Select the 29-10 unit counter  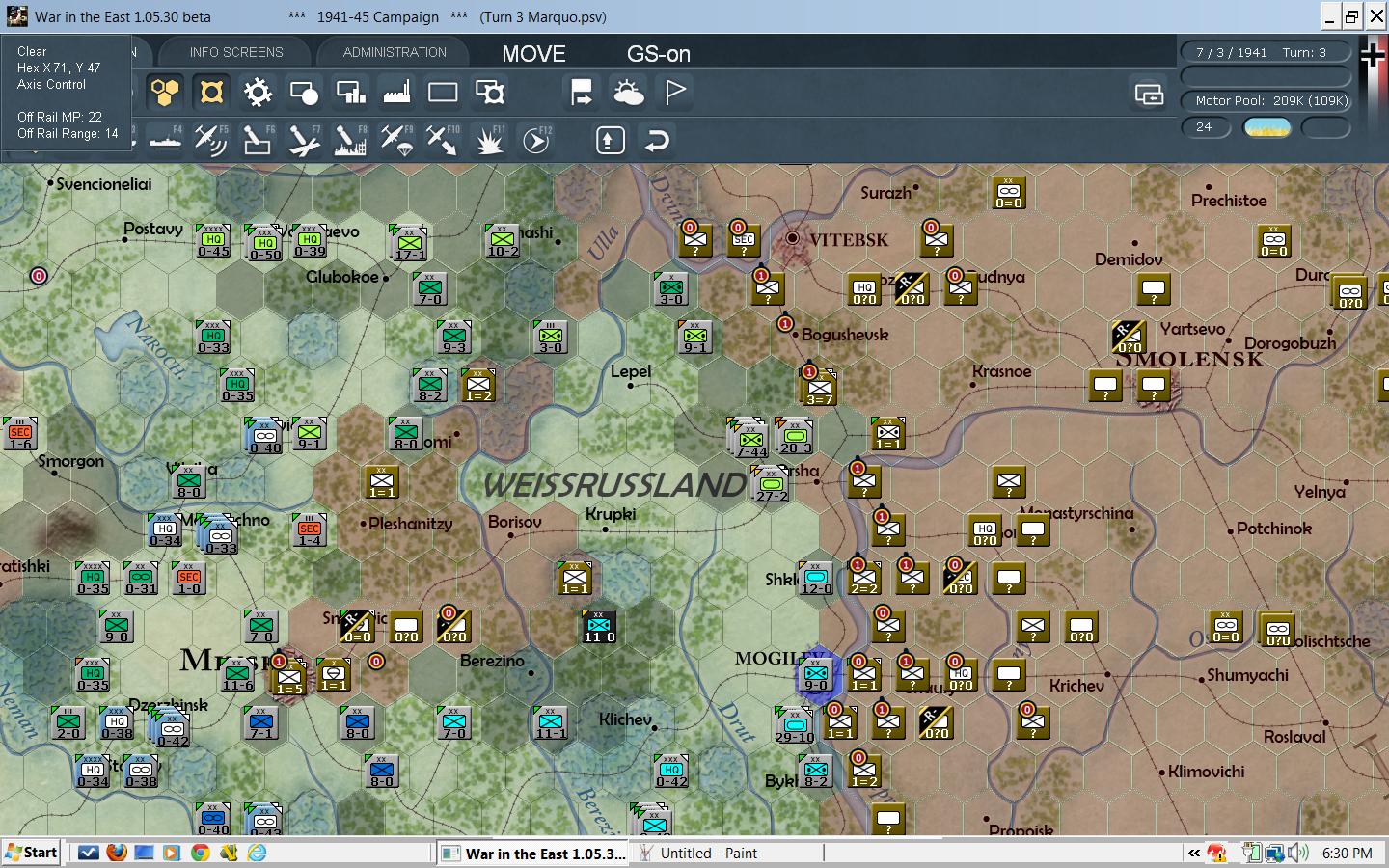coord(795,724)
